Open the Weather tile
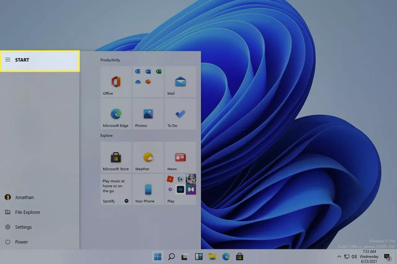 (148, 157)
